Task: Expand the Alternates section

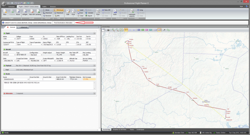Action: tap(94, 93)
